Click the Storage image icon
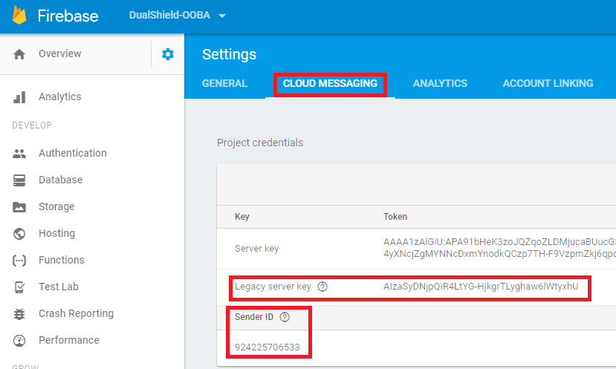The image size is (616, 369). pos(19,207)
